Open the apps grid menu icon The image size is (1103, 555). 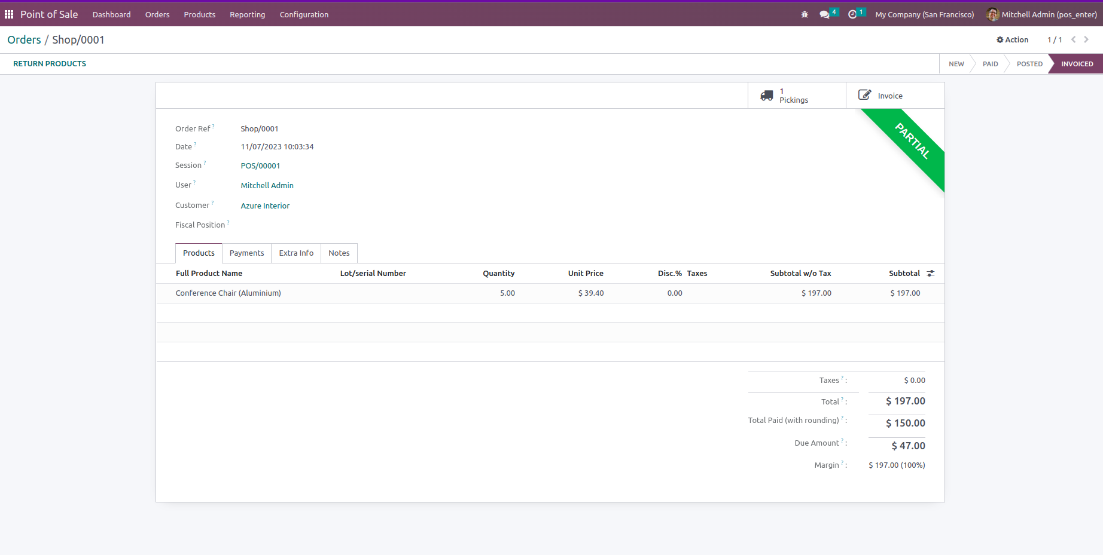9,14
